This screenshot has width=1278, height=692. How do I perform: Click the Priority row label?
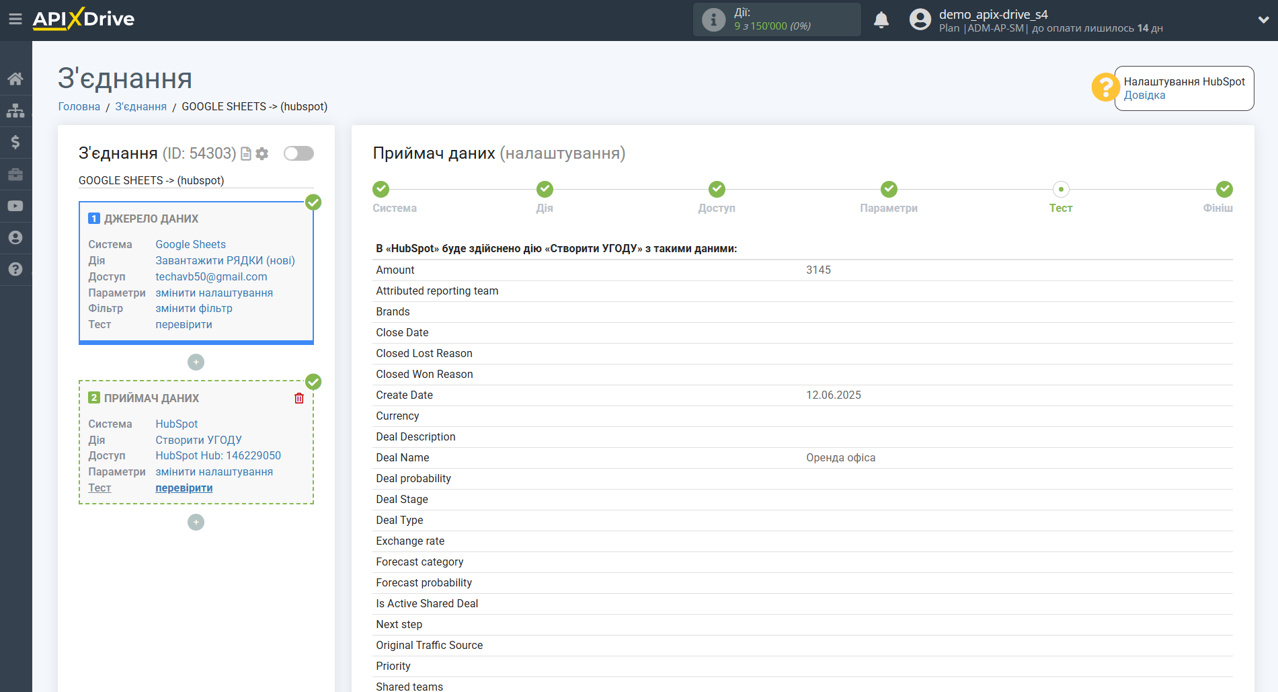point(393,666)
